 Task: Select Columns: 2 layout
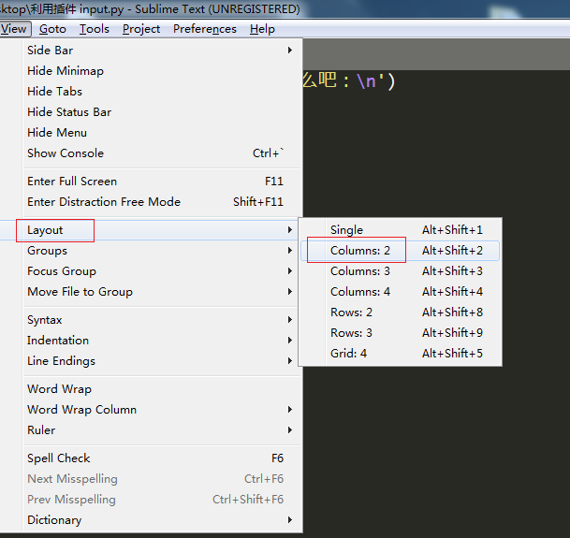pyautogui.click(x=400, y=251)
